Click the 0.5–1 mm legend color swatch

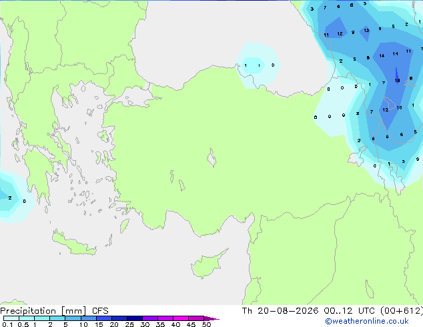(27, 318)
